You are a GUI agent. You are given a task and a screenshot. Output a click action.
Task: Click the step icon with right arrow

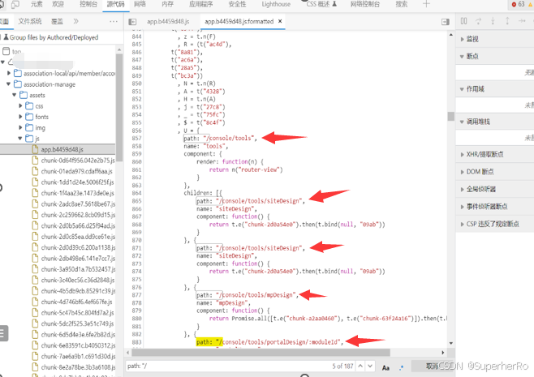(522, 21)
